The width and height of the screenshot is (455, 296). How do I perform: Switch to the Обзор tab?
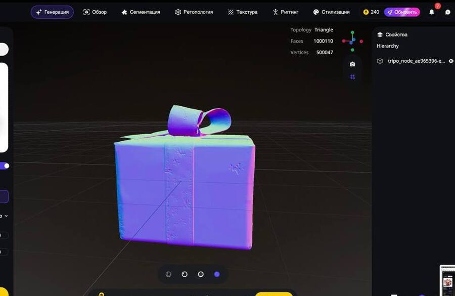point(95,12)
